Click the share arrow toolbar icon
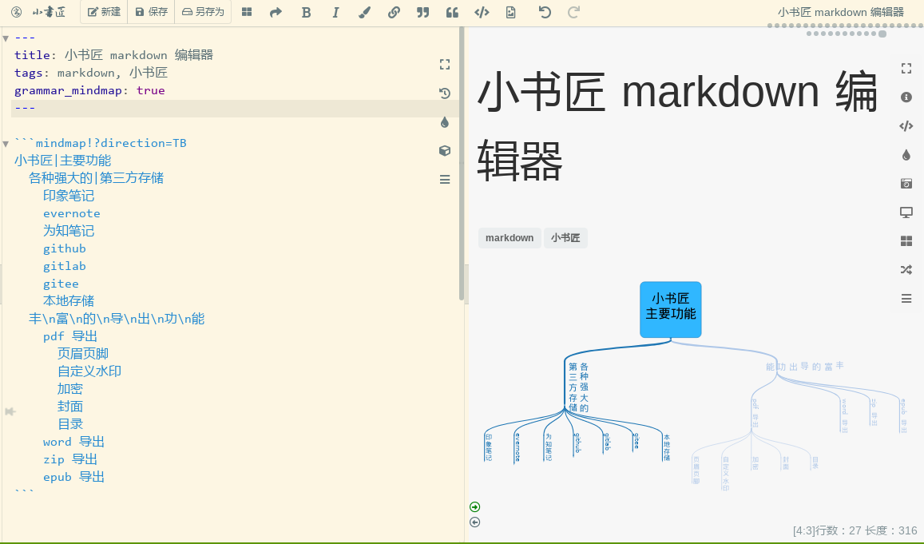The image size is (924, 544). (276, 12)
